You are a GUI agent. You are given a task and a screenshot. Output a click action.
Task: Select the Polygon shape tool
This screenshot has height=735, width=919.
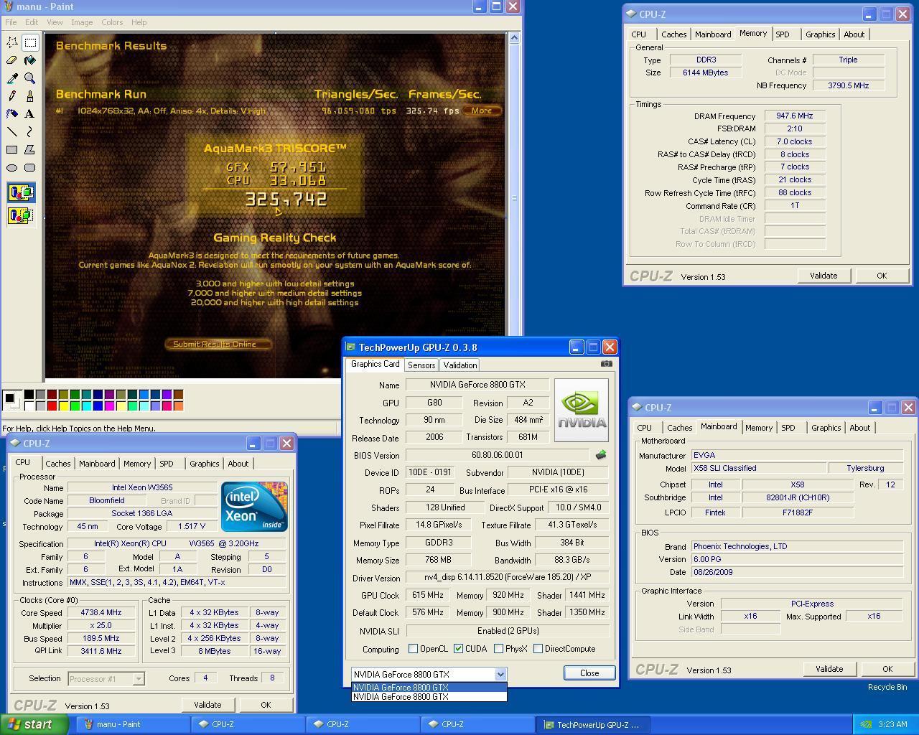[x=30, y=150]
